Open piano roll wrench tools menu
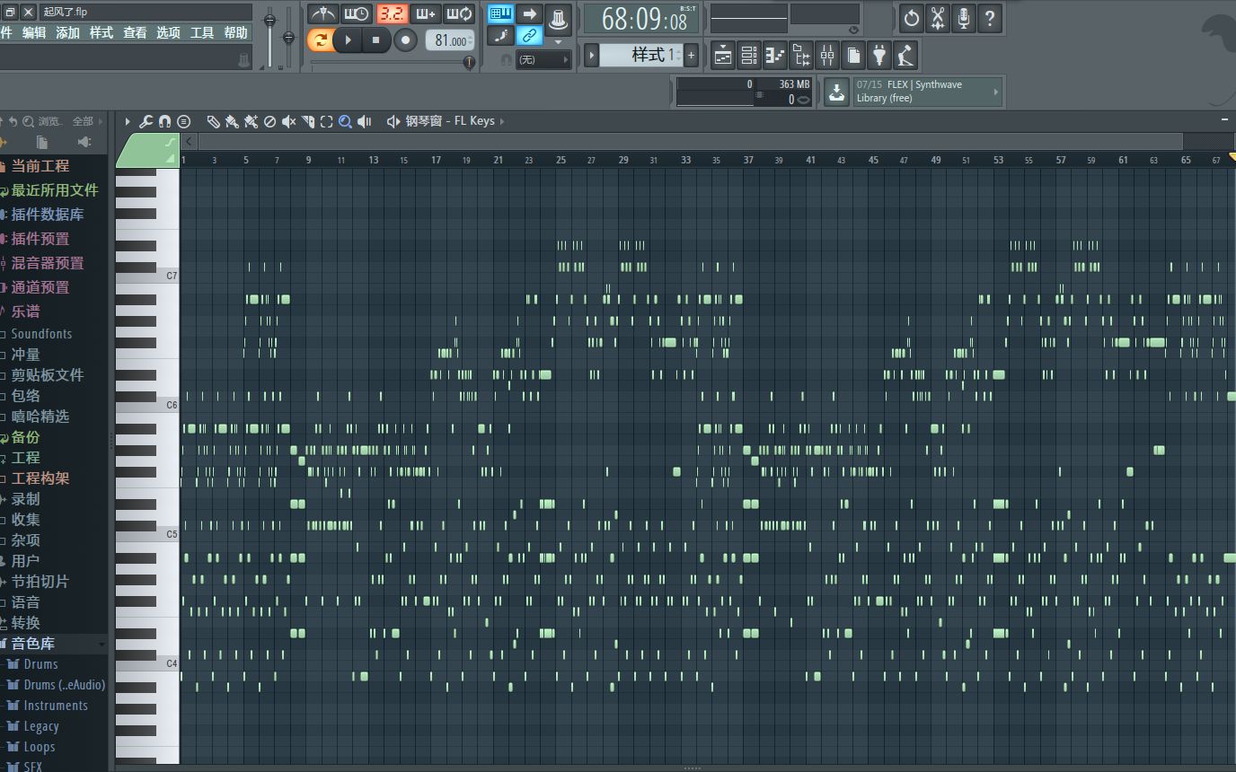Screen dimensions: 1236x772 [x=146, y=121]
